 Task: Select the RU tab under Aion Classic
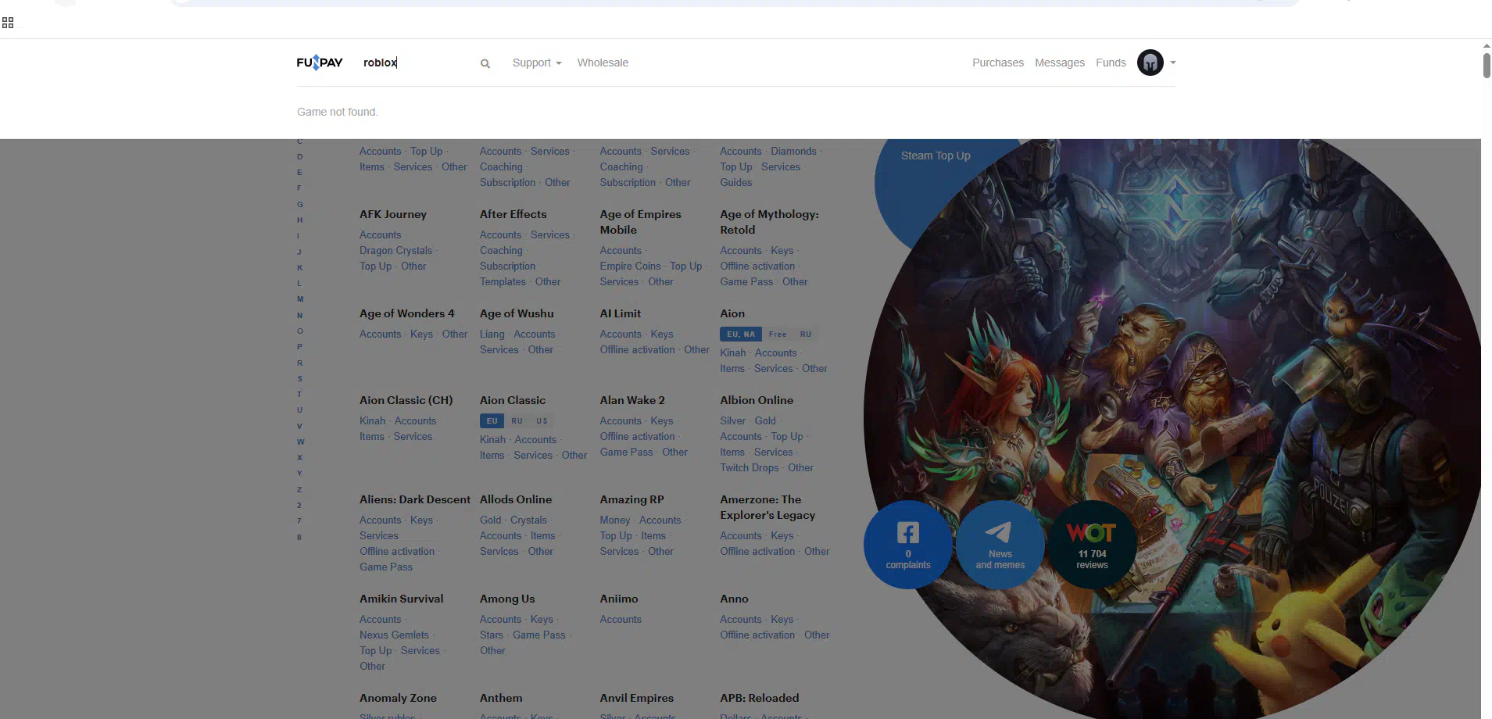(x=517, y=421)
